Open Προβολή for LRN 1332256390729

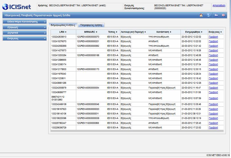click(213, 128)
